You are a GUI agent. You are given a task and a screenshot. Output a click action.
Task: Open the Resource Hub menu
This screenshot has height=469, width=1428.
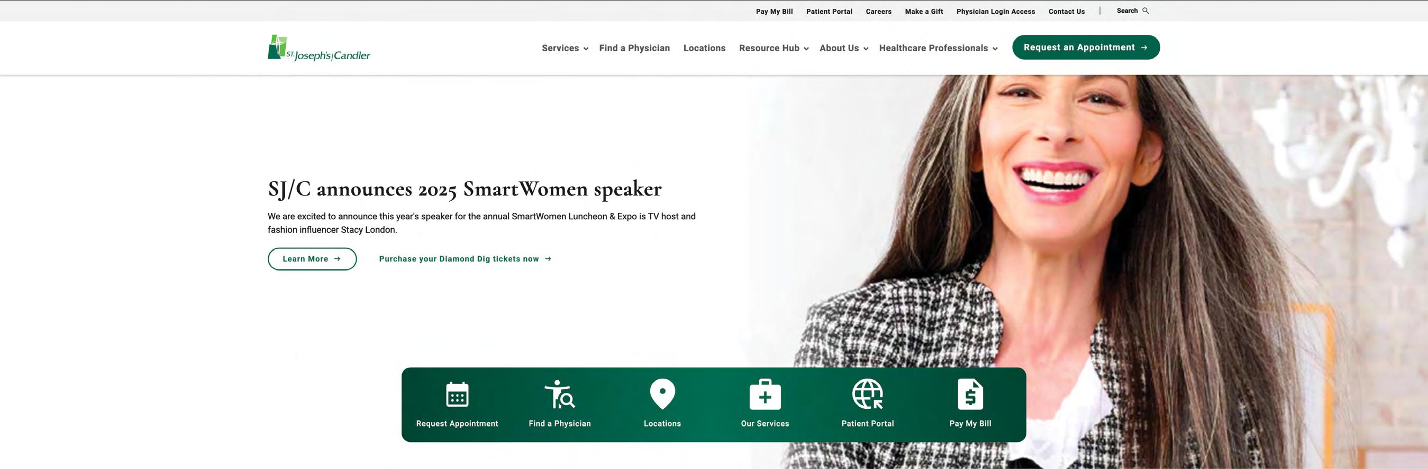[x=769, y=48]
